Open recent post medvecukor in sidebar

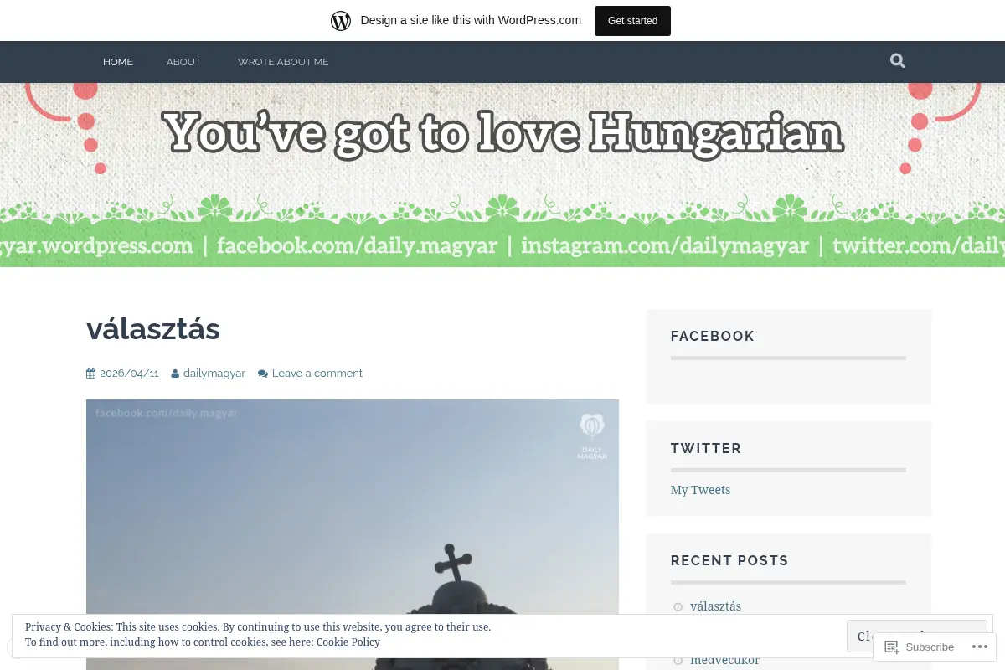(725, 660)
